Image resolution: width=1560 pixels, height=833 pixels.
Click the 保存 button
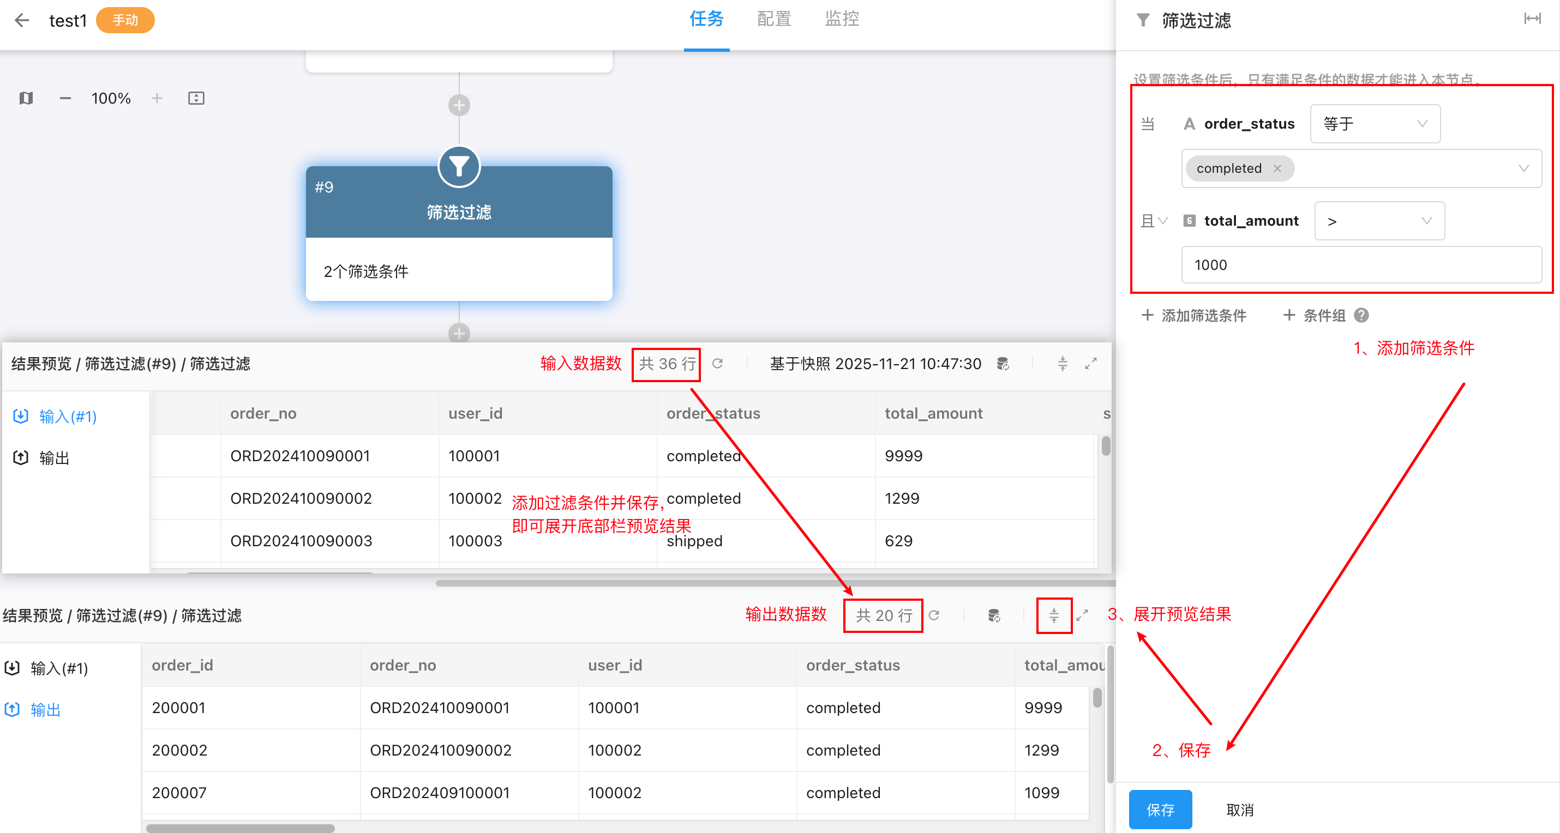1160,810
